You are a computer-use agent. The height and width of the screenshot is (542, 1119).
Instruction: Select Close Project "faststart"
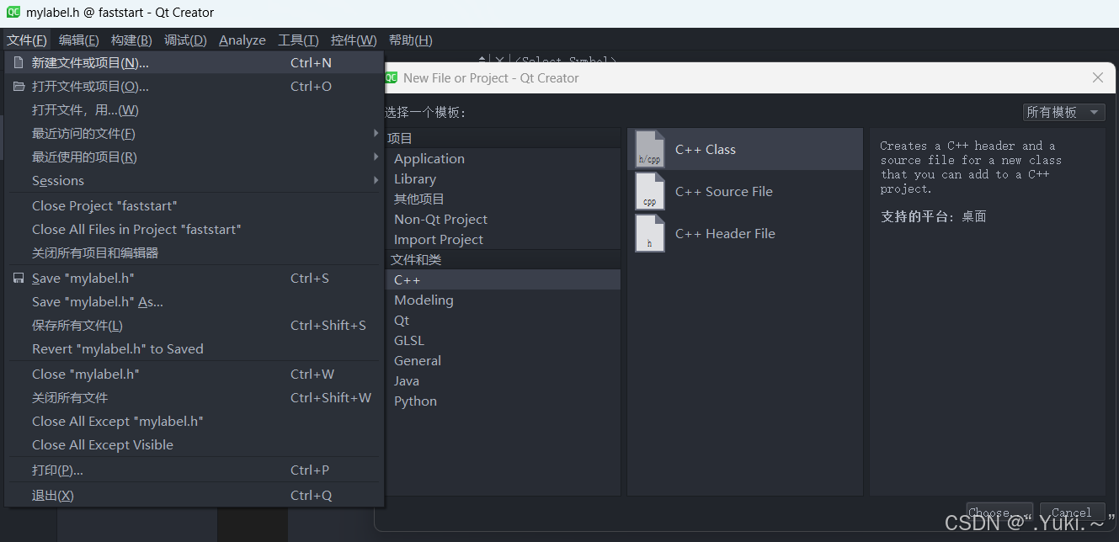tap(194, 205)
